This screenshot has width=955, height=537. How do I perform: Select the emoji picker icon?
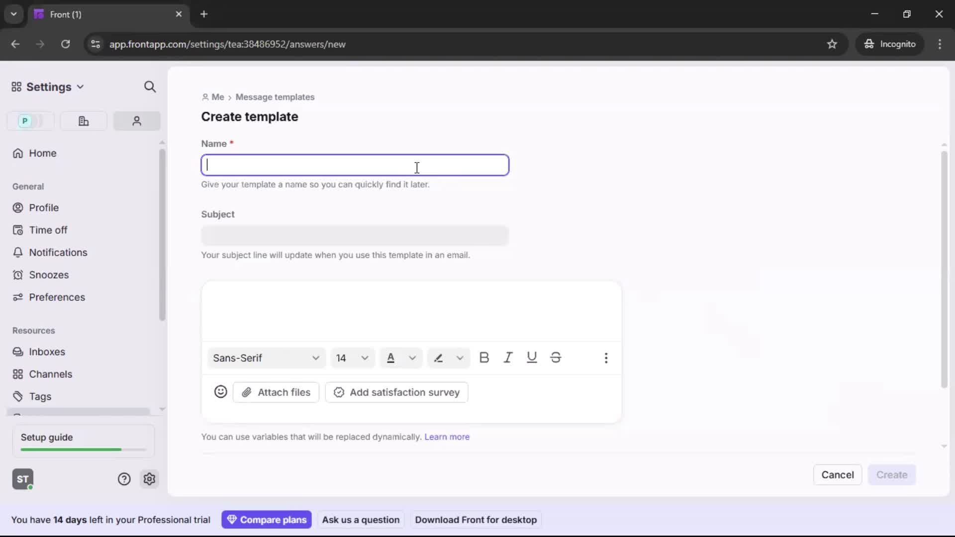point(221,392)
